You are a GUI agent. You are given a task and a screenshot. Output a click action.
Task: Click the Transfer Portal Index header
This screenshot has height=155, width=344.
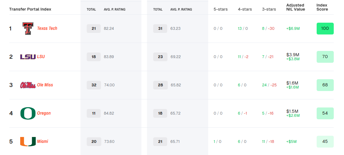30,9
